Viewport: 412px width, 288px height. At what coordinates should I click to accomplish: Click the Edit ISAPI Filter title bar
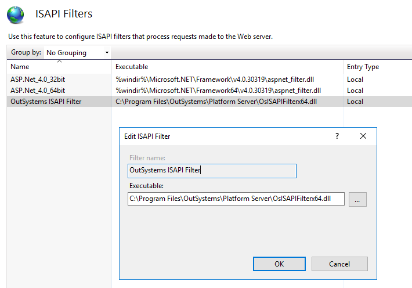point(221,136)
